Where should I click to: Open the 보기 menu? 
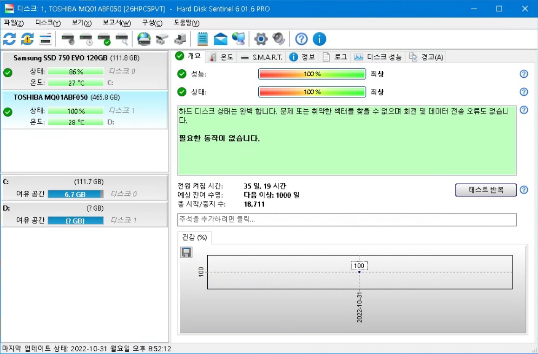pyautogui.click(x=82, y=23)
